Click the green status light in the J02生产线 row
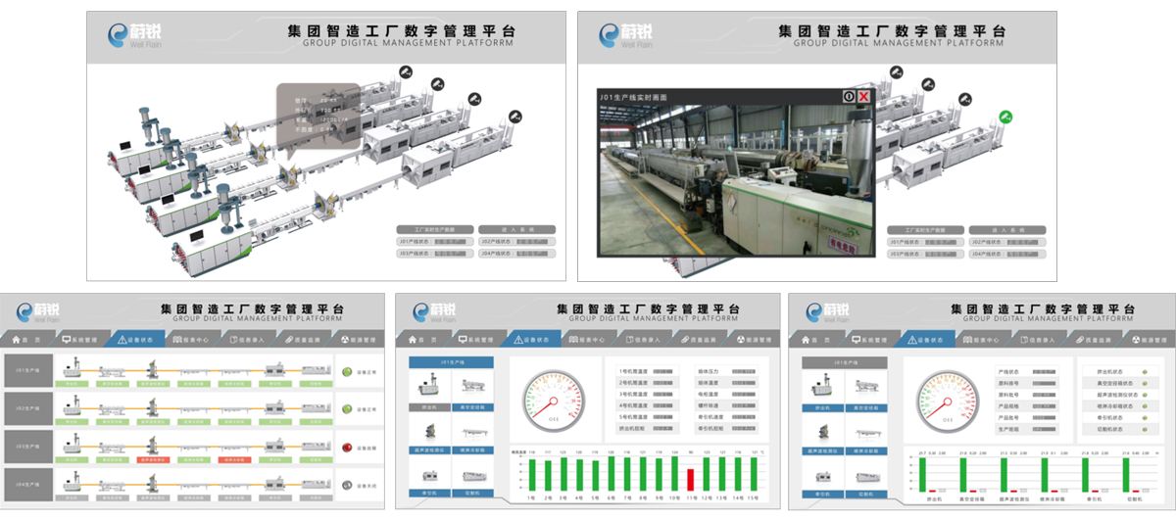The height and width of the screenshot is (520, 1176). click(x=346, y=408)
